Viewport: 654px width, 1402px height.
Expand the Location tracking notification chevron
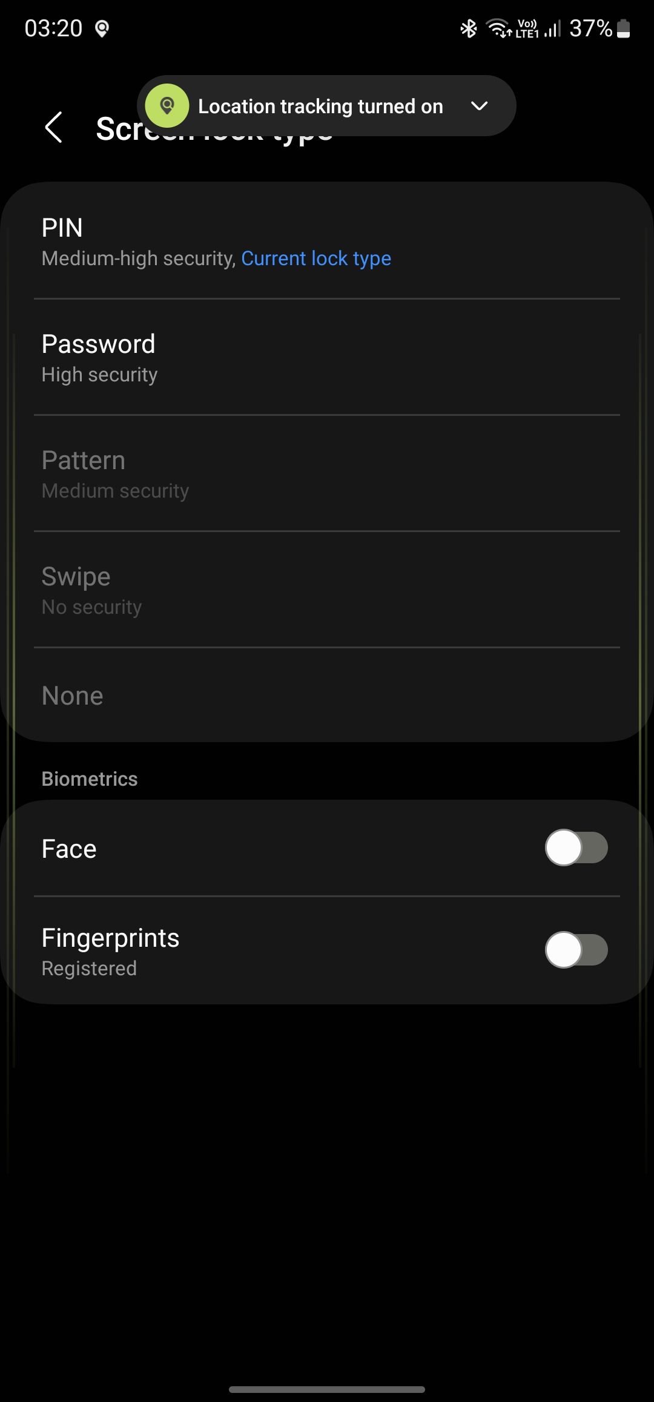click(478, 105)
